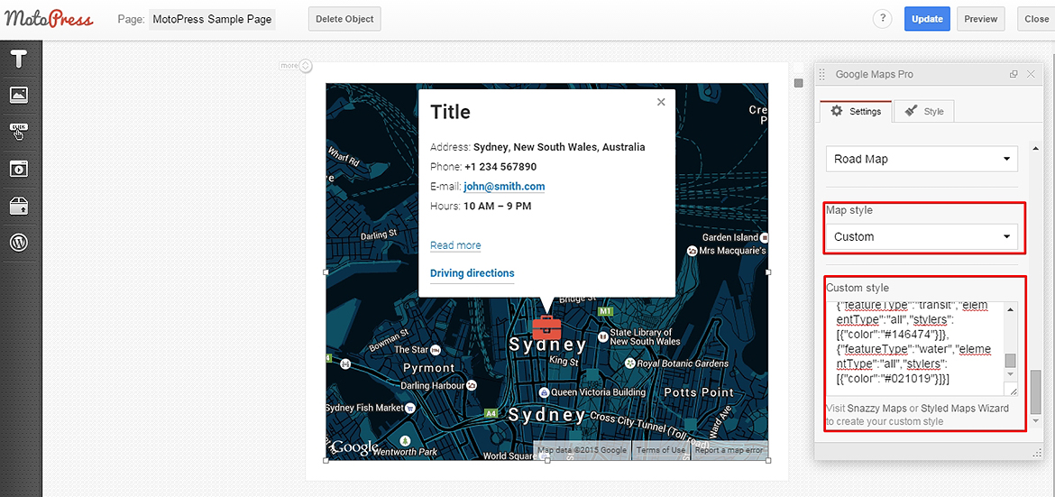Click The Star map marker

[x=436, y=349]
